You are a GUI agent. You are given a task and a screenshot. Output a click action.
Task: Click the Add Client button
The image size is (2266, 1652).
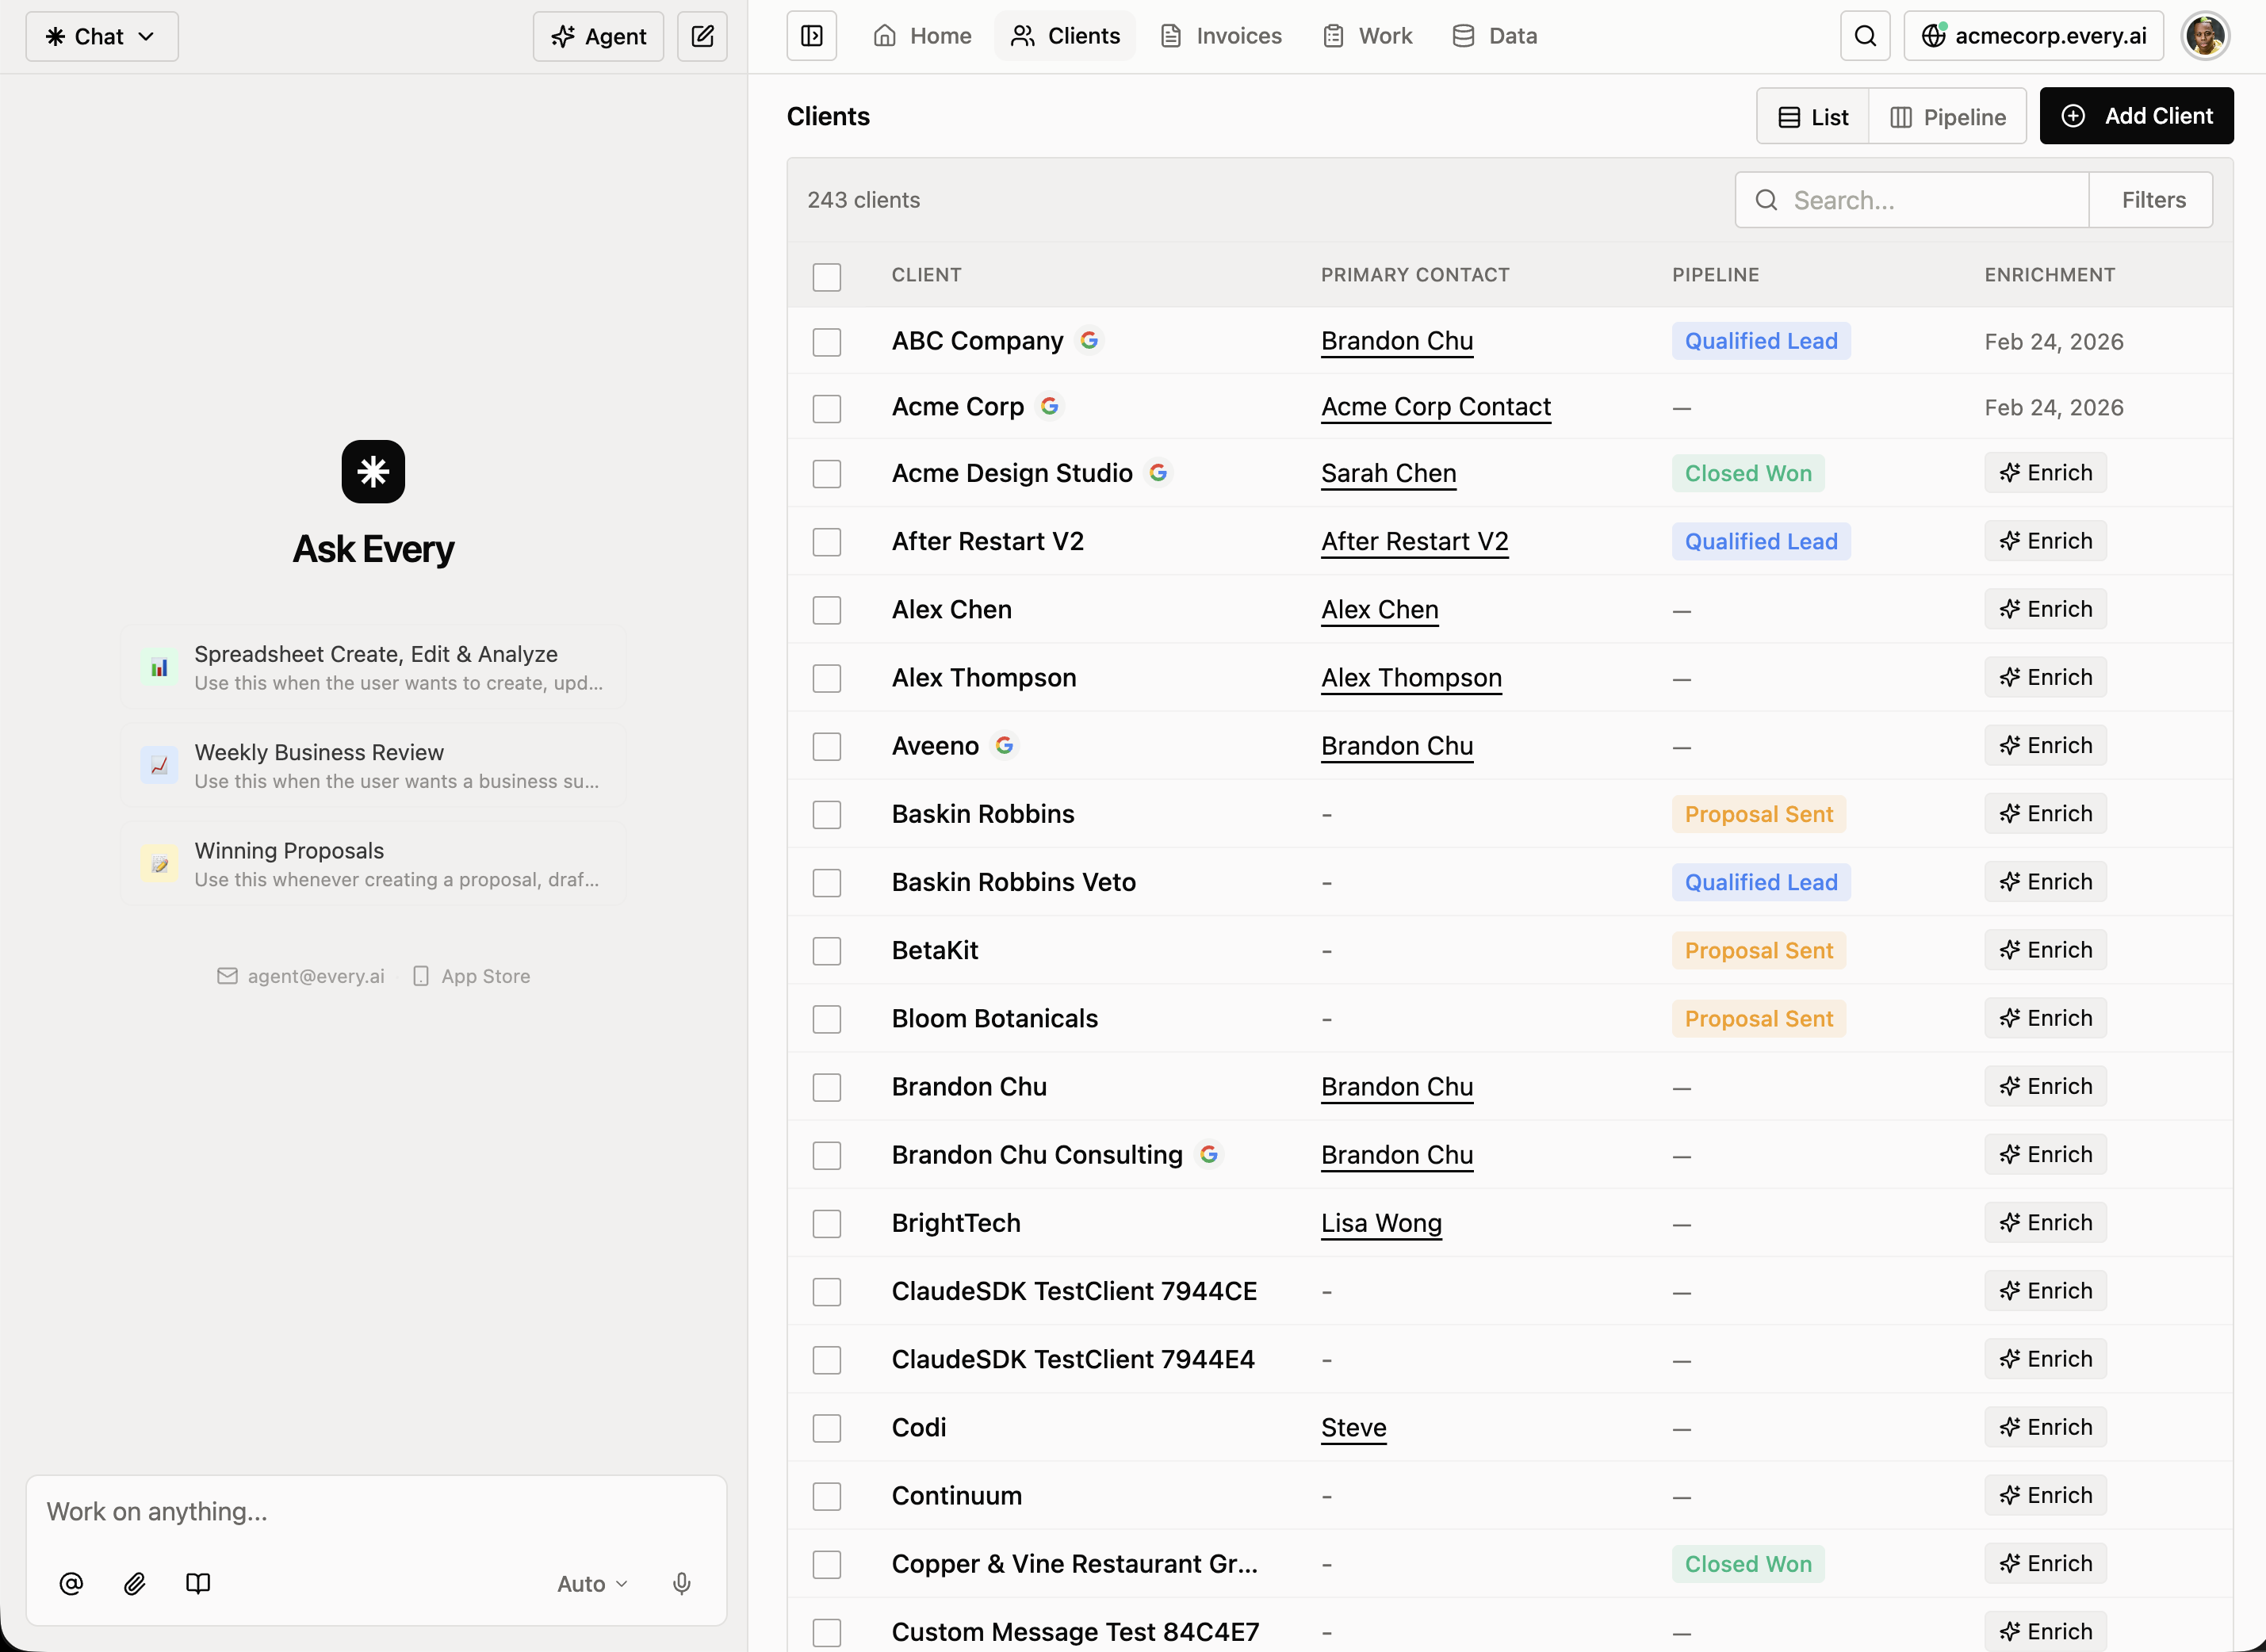[2137, 116]
